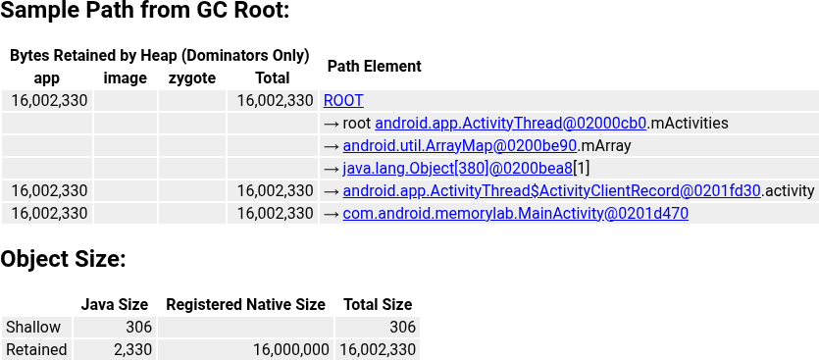819x360 pixels.
Task: Click the 'Object Size:' heading
Action: point(63,259)
